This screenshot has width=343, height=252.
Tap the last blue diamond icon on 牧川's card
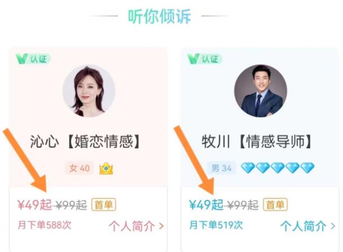(307, 168)
